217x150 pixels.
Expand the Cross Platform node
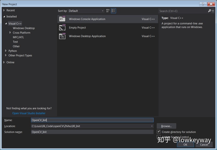click(x=10, y=33)
